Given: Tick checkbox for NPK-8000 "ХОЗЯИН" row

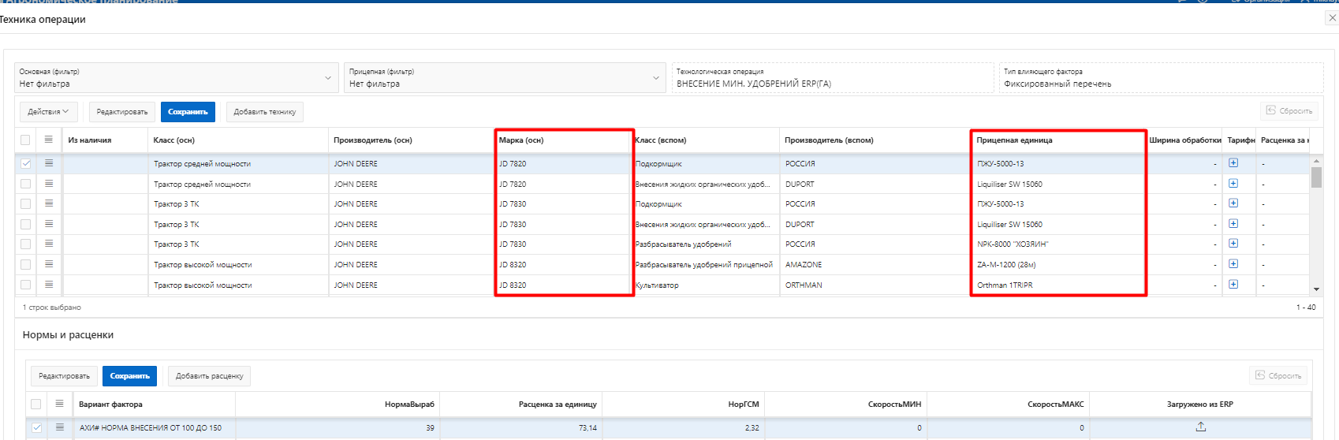Looking at the screenshot, I should coord(26,244).
